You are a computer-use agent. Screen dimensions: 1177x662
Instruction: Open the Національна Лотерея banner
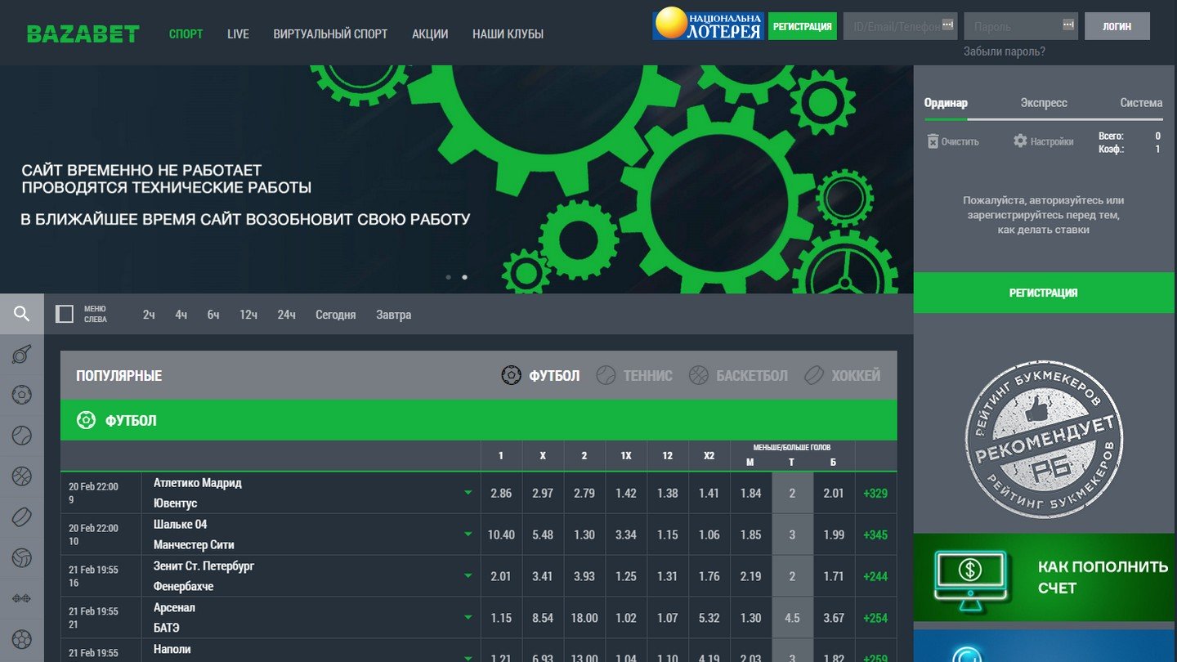(x=708, y=25)
